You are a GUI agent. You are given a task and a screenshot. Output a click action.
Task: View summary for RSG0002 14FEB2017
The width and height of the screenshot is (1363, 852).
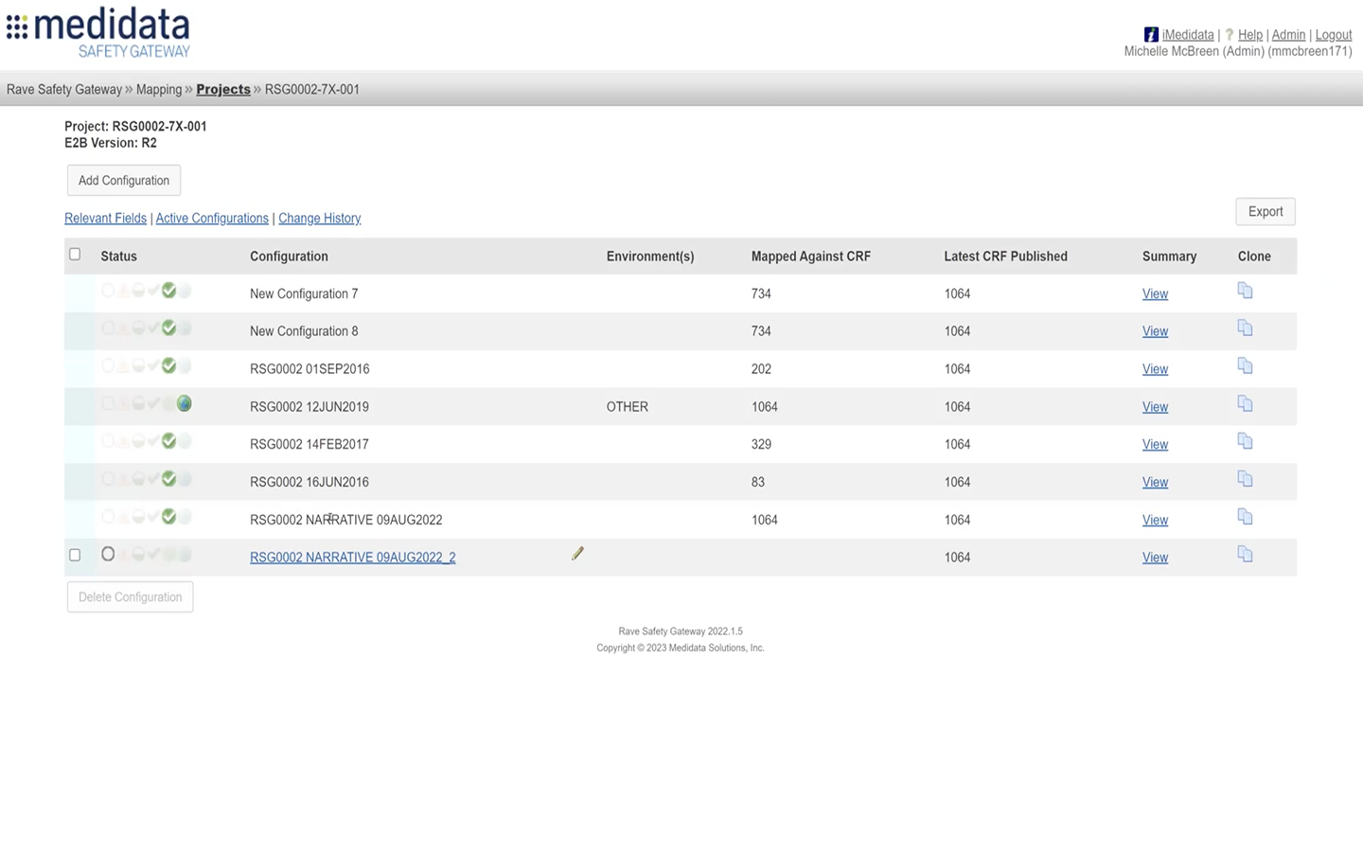[x=1155, y=444]
